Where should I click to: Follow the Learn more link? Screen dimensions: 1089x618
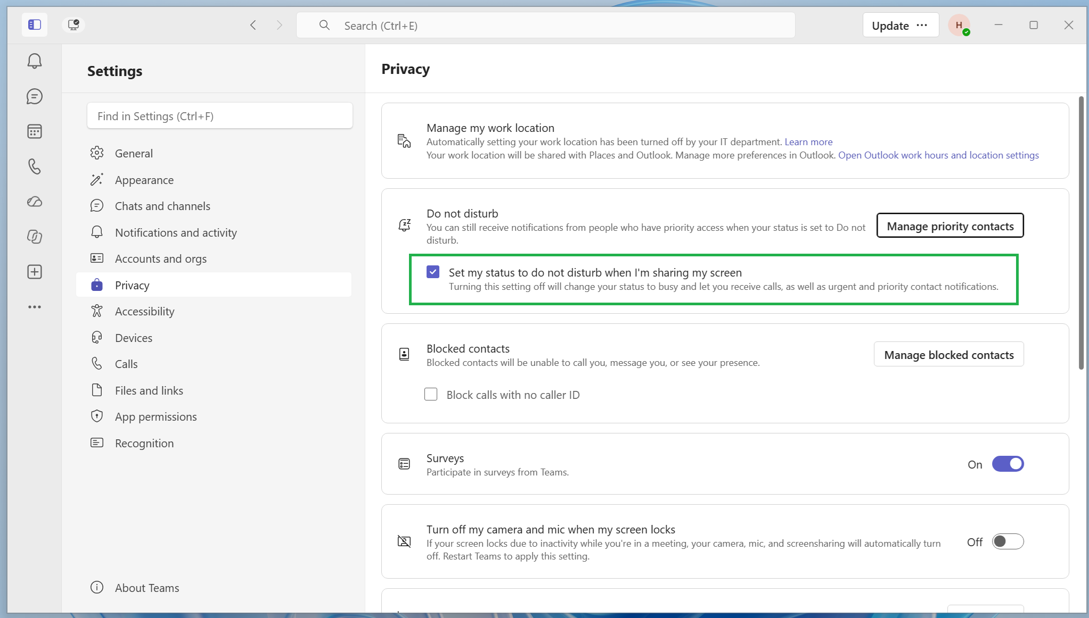point(808,141)
